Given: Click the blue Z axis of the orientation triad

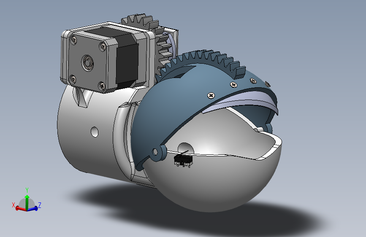Looking at the screenshot, I should (33, 208).
